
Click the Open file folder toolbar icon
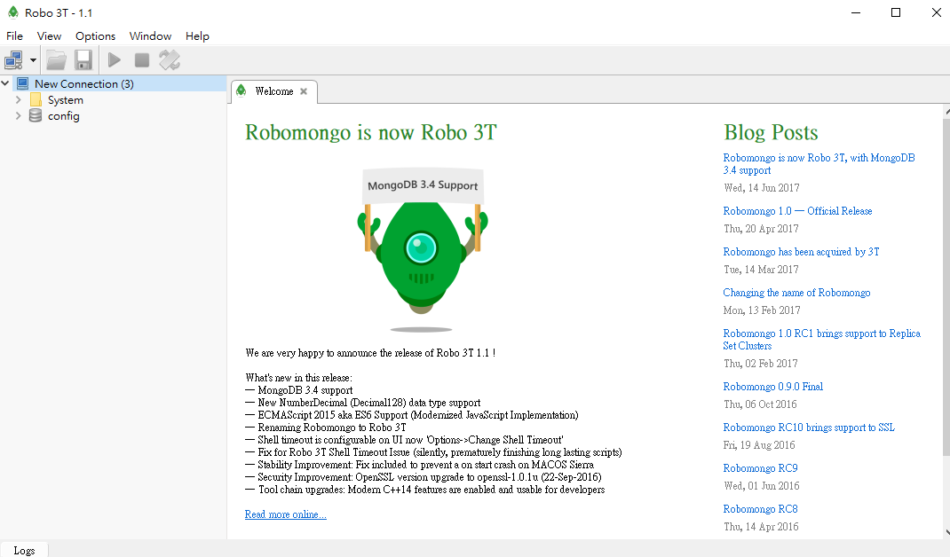(56, 60)
